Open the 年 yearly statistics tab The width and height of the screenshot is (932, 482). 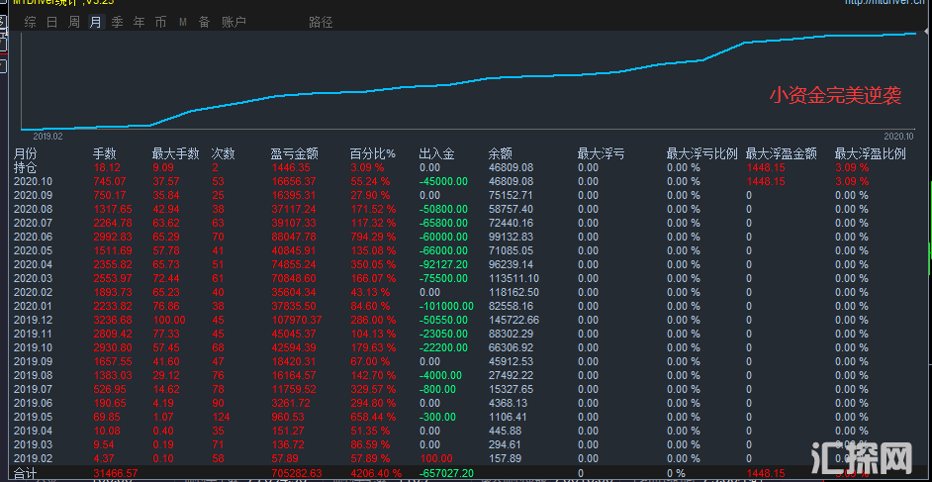(140, 22)
